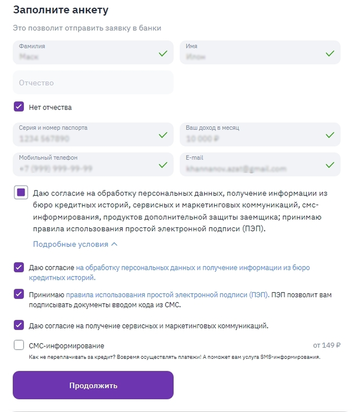Click the checkmark in monthly income field

tap(330, 135)
